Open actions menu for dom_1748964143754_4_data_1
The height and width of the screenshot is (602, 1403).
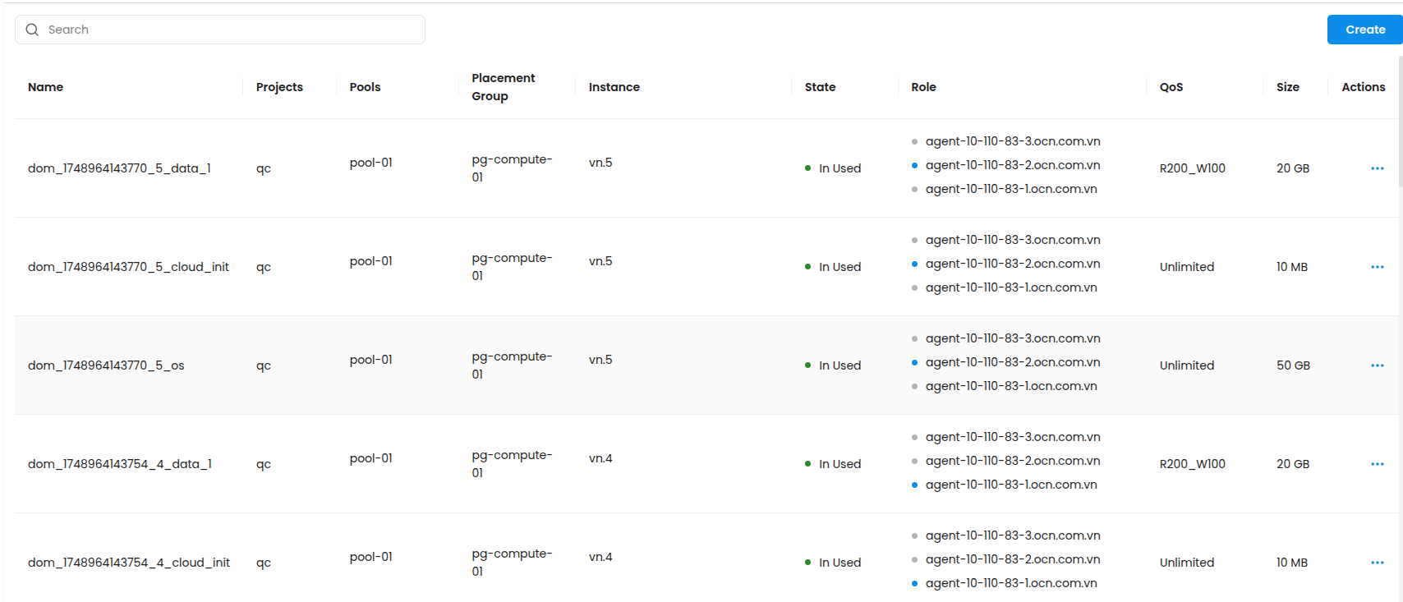point(1377,464)
